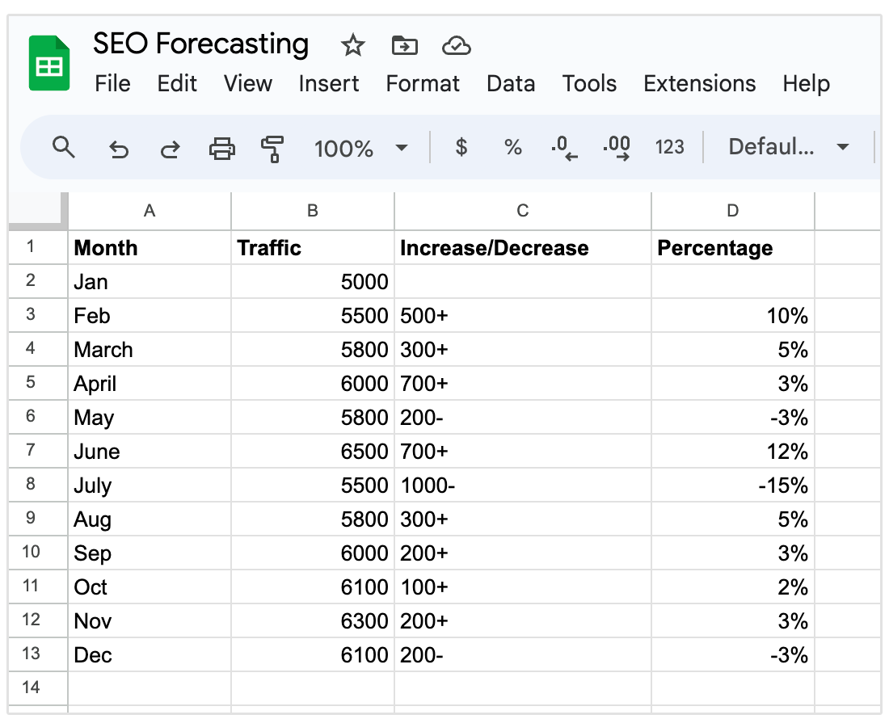Open the Extensions menu
The height and width of the screenshot is (719, 889).
coord(699,84)
